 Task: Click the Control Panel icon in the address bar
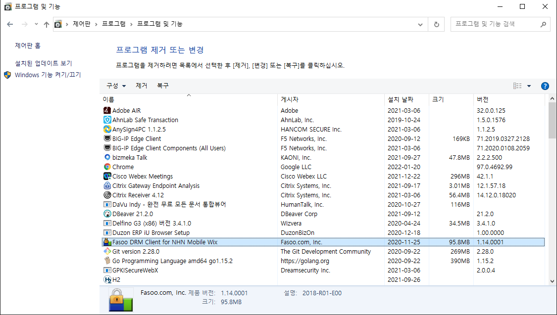[x=58, y=24]
